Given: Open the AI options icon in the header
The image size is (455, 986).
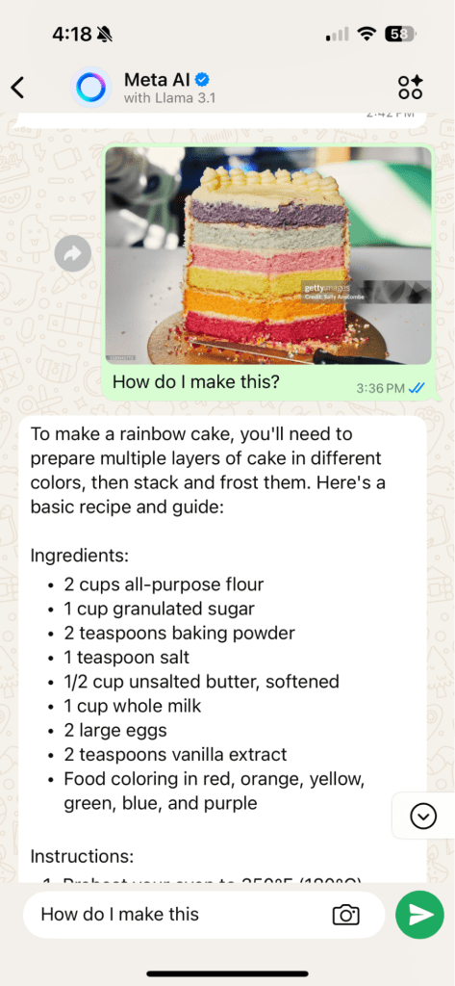Looking at the screenshot, I should [410, 88].
